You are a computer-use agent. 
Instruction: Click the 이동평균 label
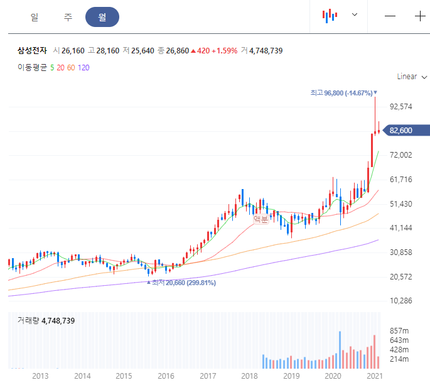pyautogui.click(x=33, y=67)
